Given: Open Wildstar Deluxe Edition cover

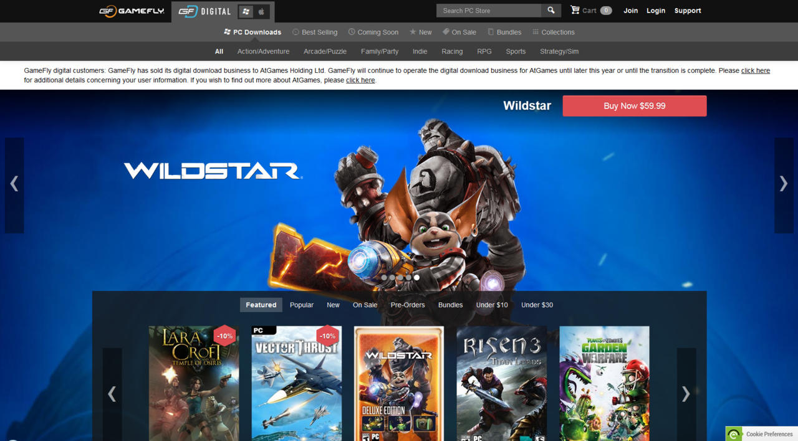Looking at the screenshot, I should coord(399,383).
